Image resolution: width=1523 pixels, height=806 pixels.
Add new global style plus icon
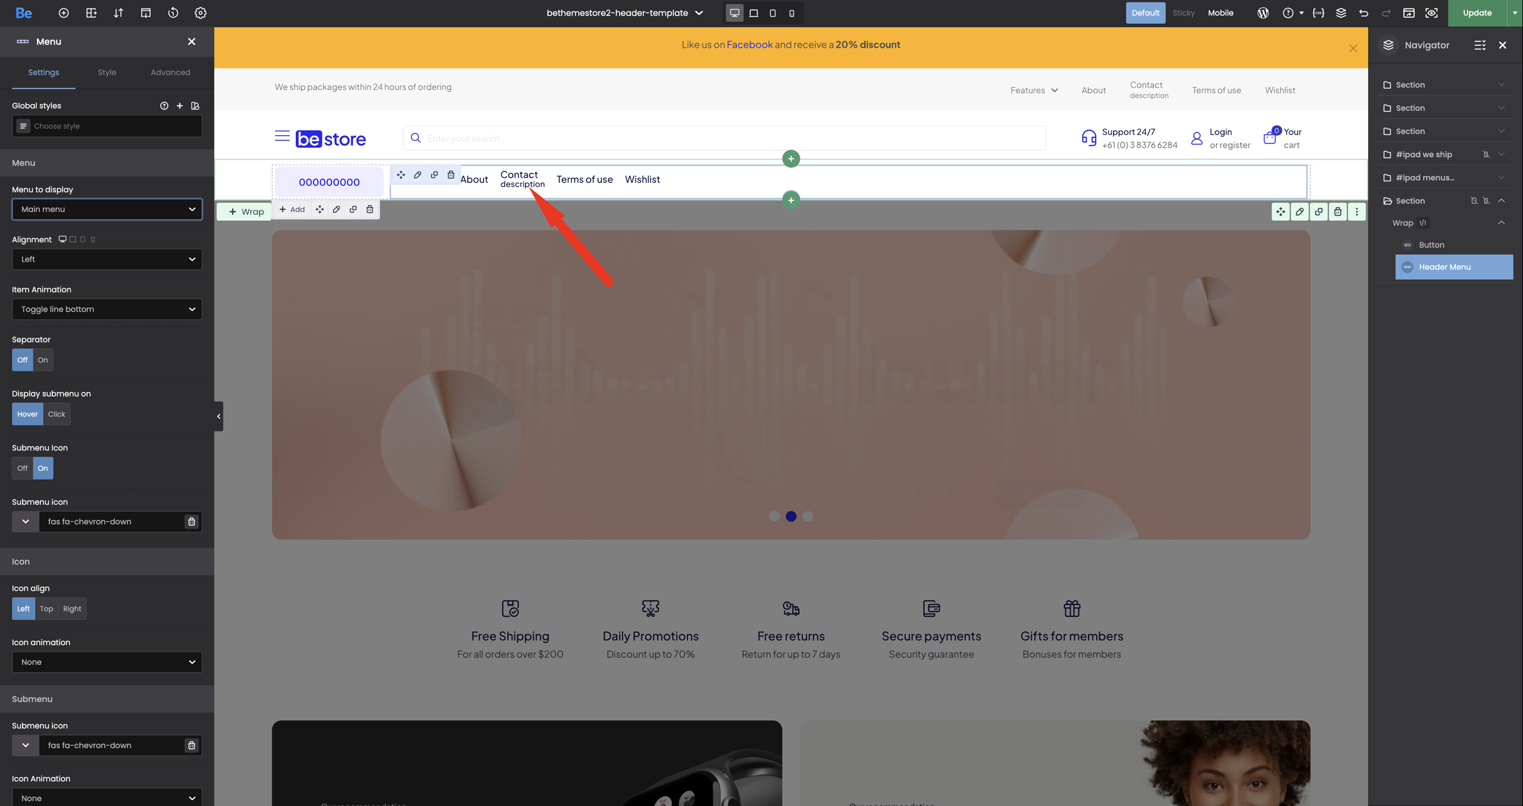click(x=180, y=106)
